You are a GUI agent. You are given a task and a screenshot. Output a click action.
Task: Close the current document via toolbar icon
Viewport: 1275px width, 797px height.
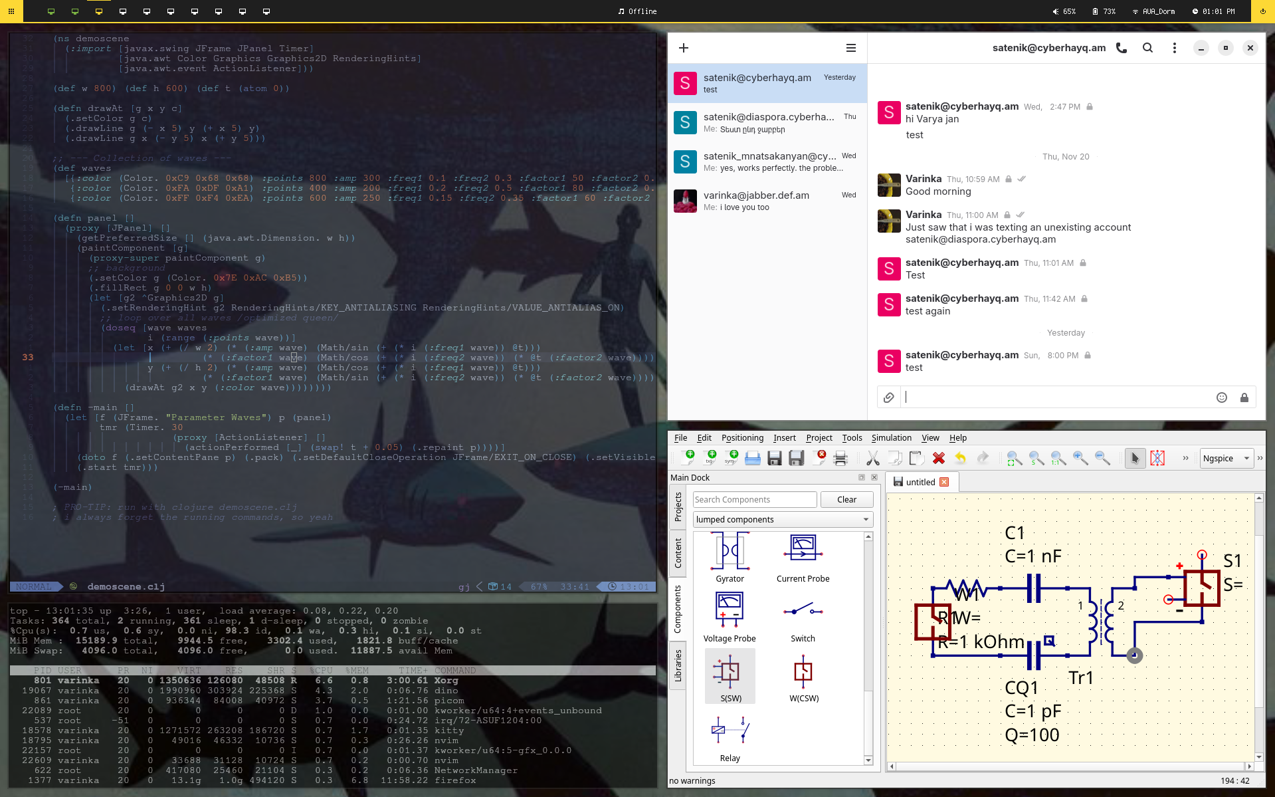(x=819, y=458)
